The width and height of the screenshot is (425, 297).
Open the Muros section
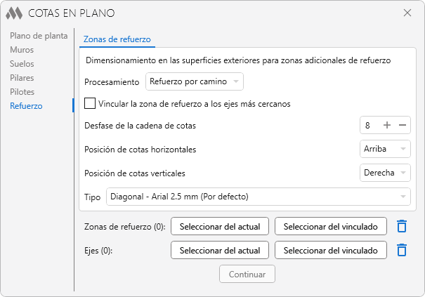[22, 50]
